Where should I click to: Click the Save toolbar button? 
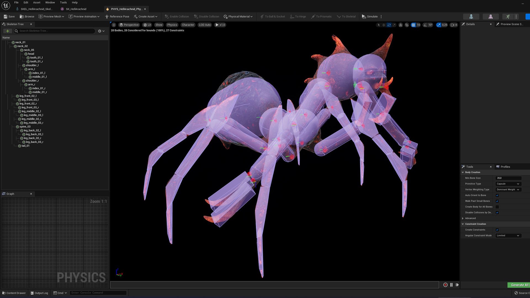[x=9, y=17]
